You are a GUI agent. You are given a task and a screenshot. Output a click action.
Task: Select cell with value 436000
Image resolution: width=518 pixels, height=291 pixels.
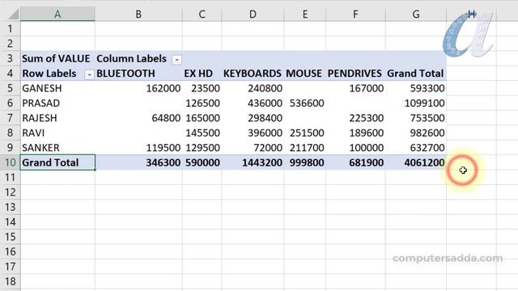tap(253, 103)
